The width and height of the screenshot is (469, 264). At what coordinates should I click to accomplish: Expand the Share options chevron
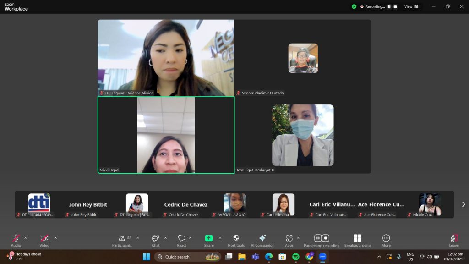pos(220,238)
